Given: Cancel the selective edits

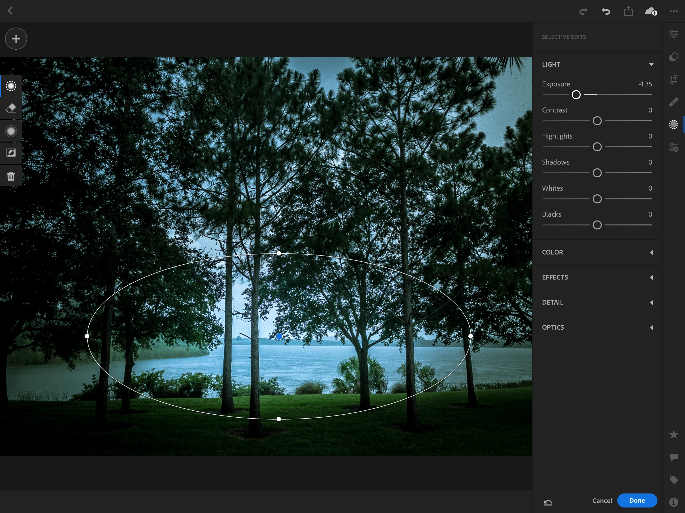Looking at the screenshot, I should point(602,501).
